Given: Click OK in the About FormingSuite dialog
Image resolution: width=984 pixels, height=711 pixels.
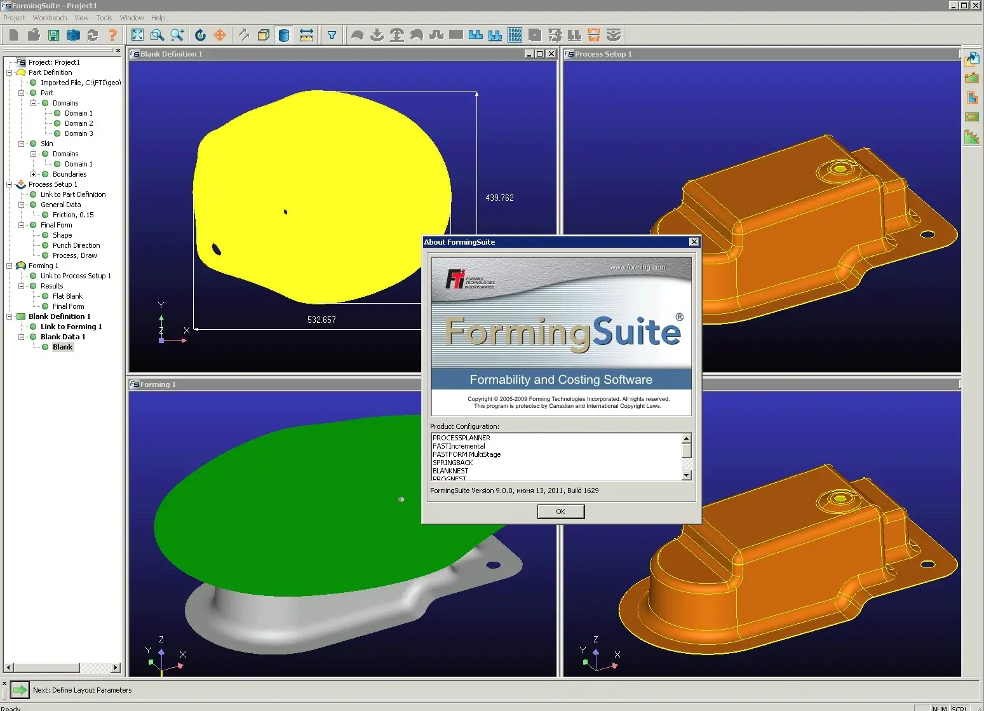Looking at the screenshot, I should point(560,511).
